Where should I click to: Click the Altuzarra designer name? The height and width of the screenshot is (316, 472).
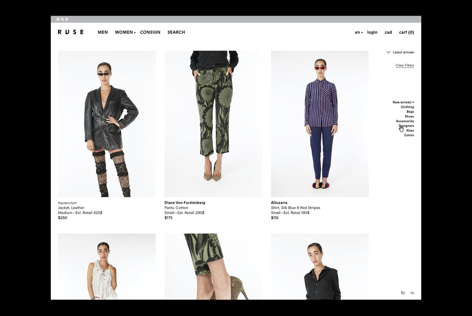tap(279, 203)
